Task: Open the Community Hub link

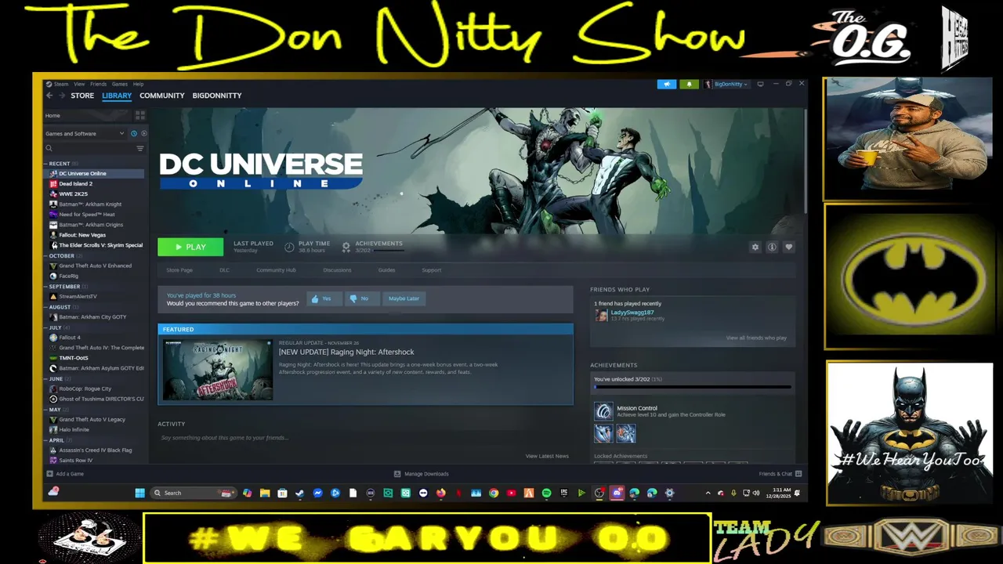Action: click(276, 270)
